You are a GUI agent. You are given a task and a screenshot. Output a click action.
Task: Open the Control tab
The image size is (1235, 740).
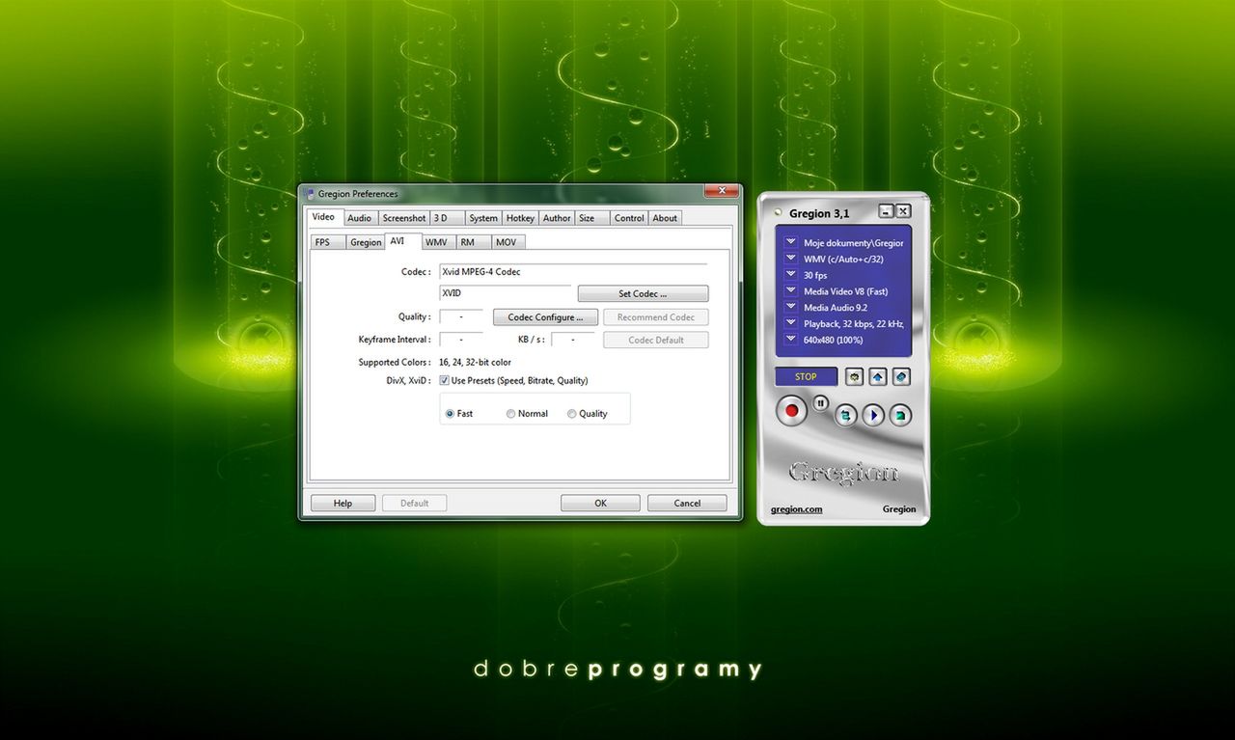click(x=630, y=218)
